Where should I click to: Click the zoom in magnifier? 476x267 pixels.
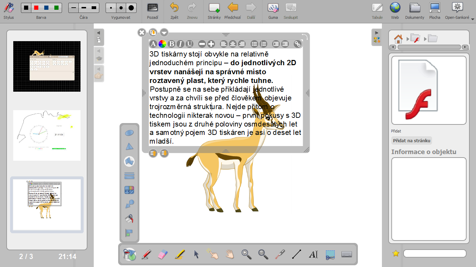[x=246, y=254]
